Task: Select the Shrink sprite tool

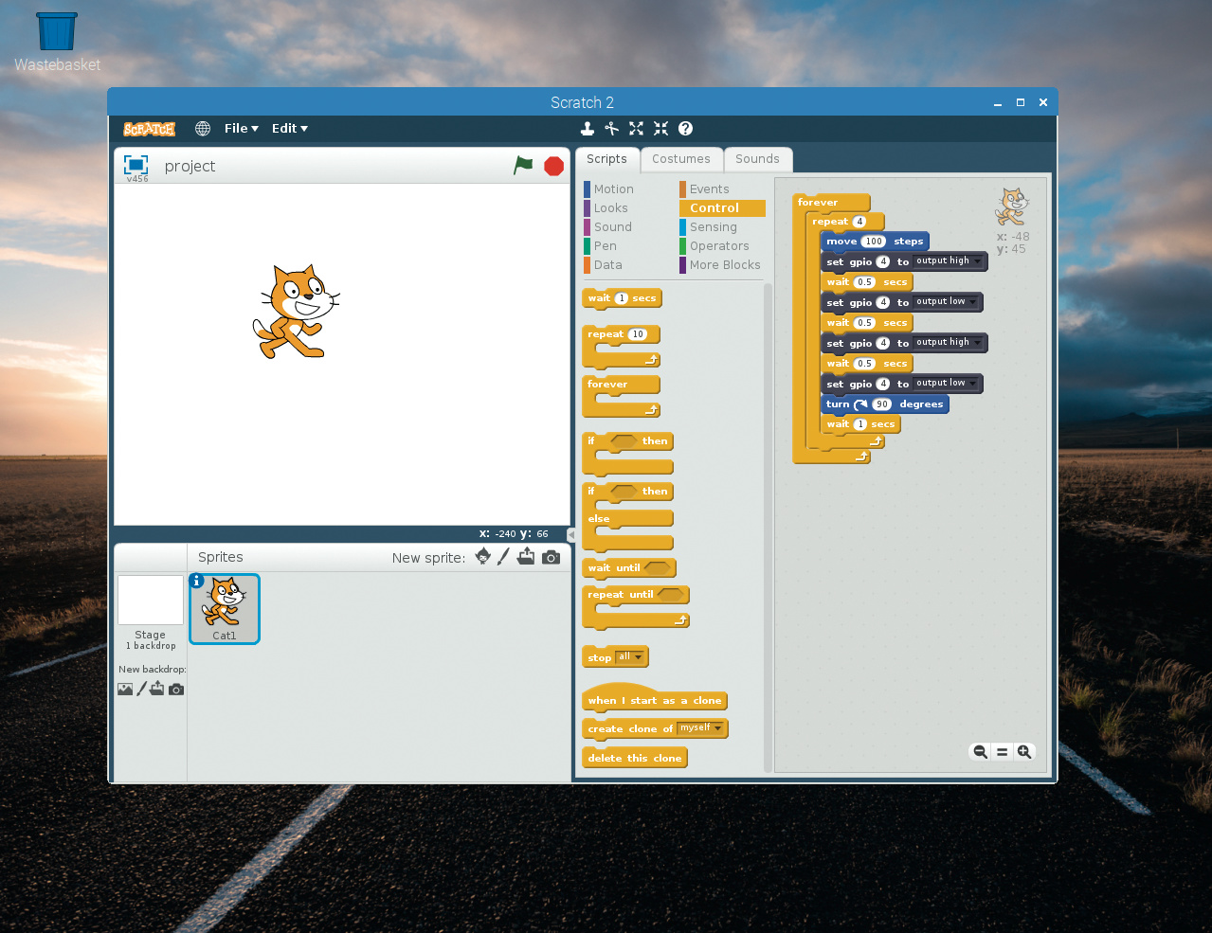Action: pyautogui.click(x=660, y=129)
